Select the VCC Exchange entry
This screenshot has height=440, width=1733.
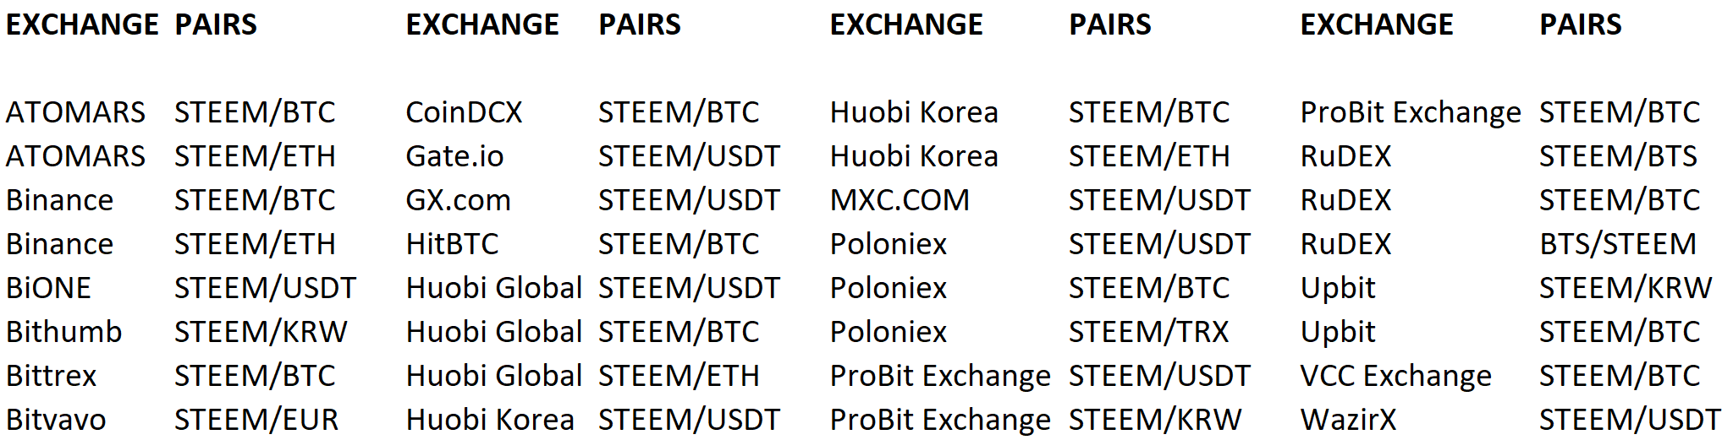pyautogui.click(x=1395, y=376)
